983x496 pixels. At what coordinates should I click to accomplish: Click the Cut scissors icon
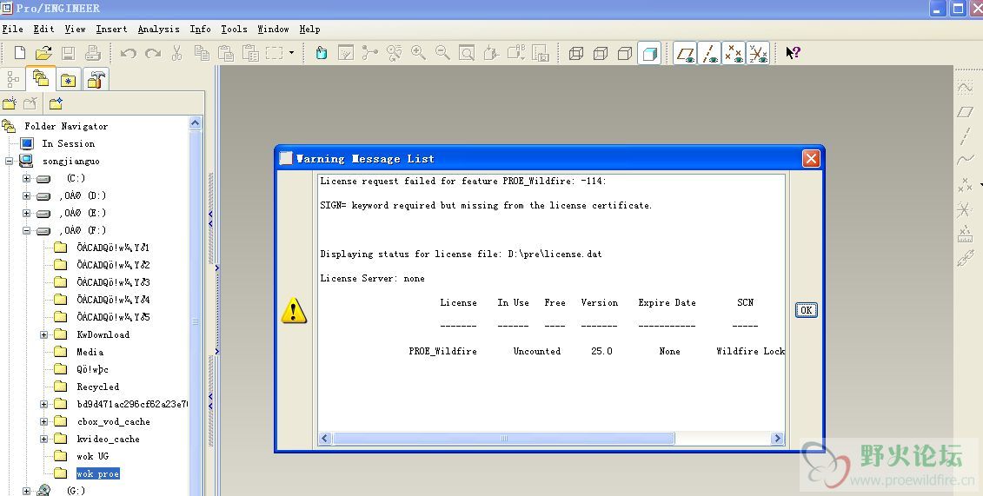[176, 53]
